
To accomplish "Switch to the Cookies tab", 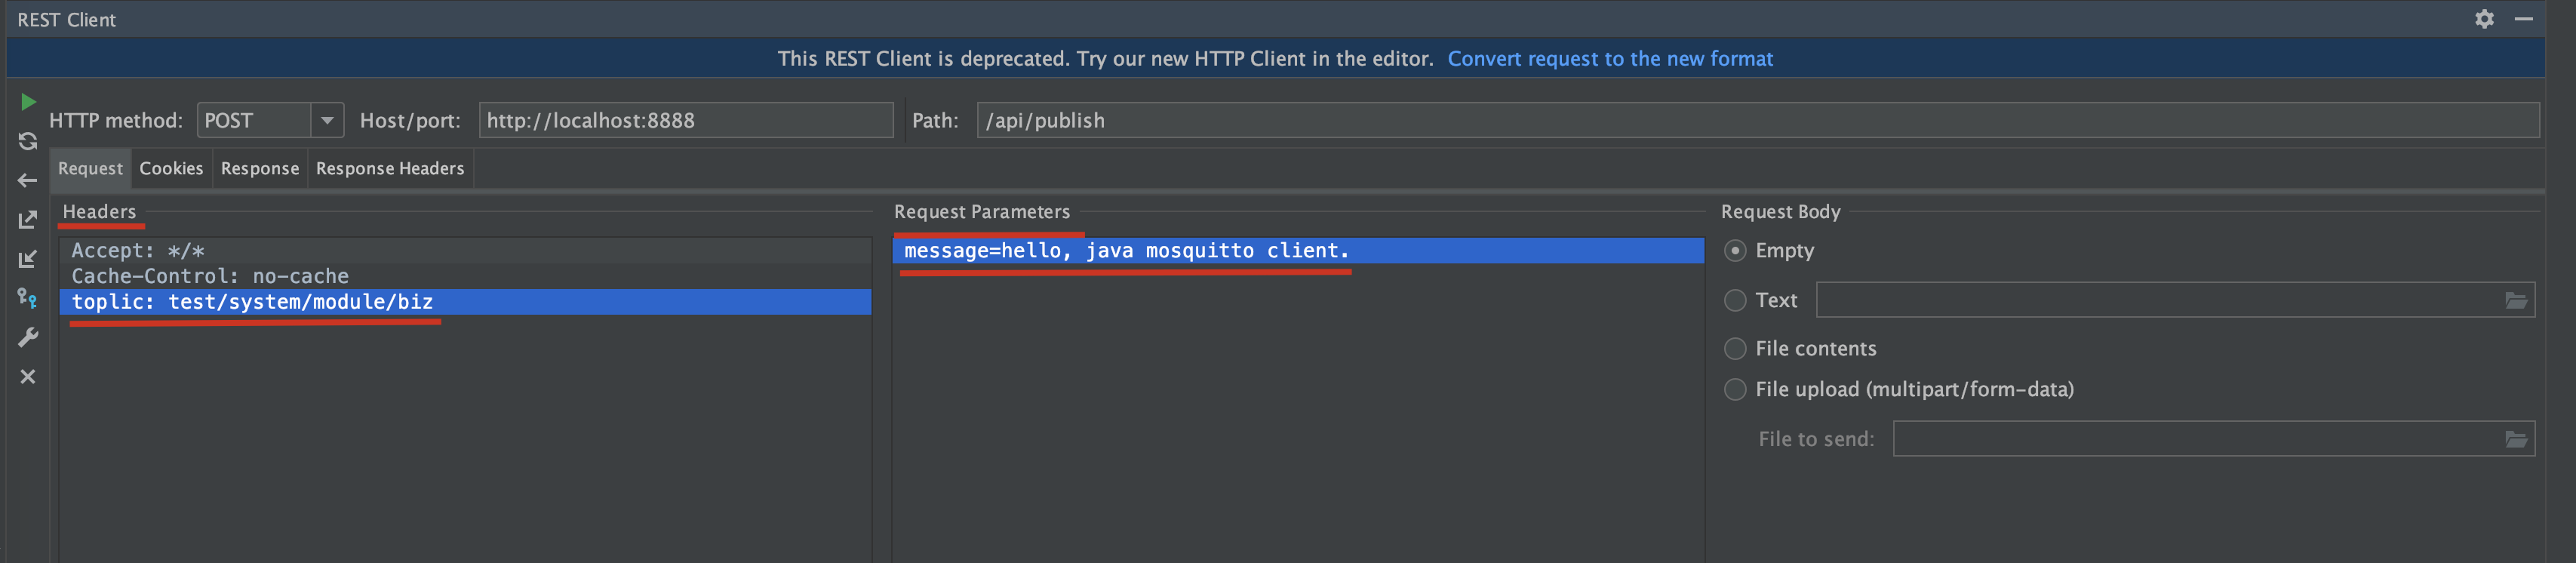I will tap(171, 168).
